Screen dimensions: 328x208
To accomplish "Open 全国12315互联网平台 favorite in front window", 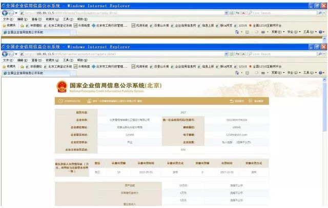I will pos(265,66).
